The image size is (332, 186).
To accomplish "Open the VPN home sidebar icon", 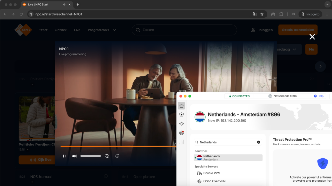I will coord(182,106).
